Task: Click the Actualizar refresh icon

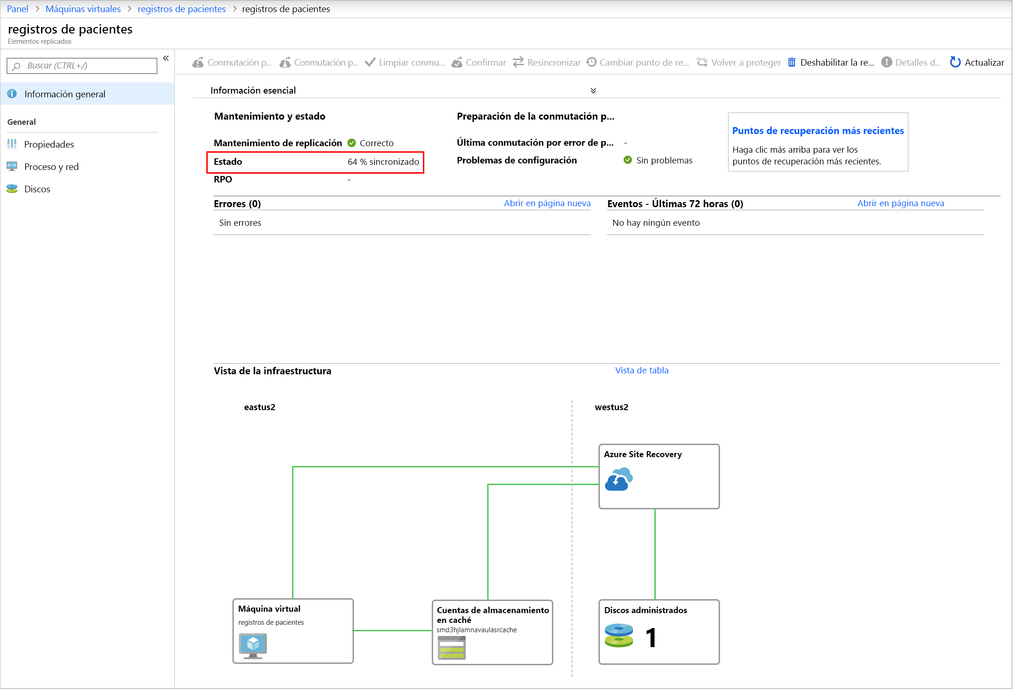Action: (955, 62)
